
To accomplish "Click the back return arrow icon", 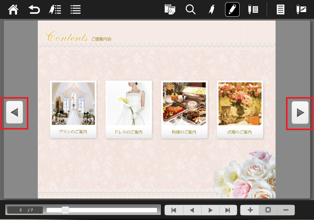I will click(34, 9).
